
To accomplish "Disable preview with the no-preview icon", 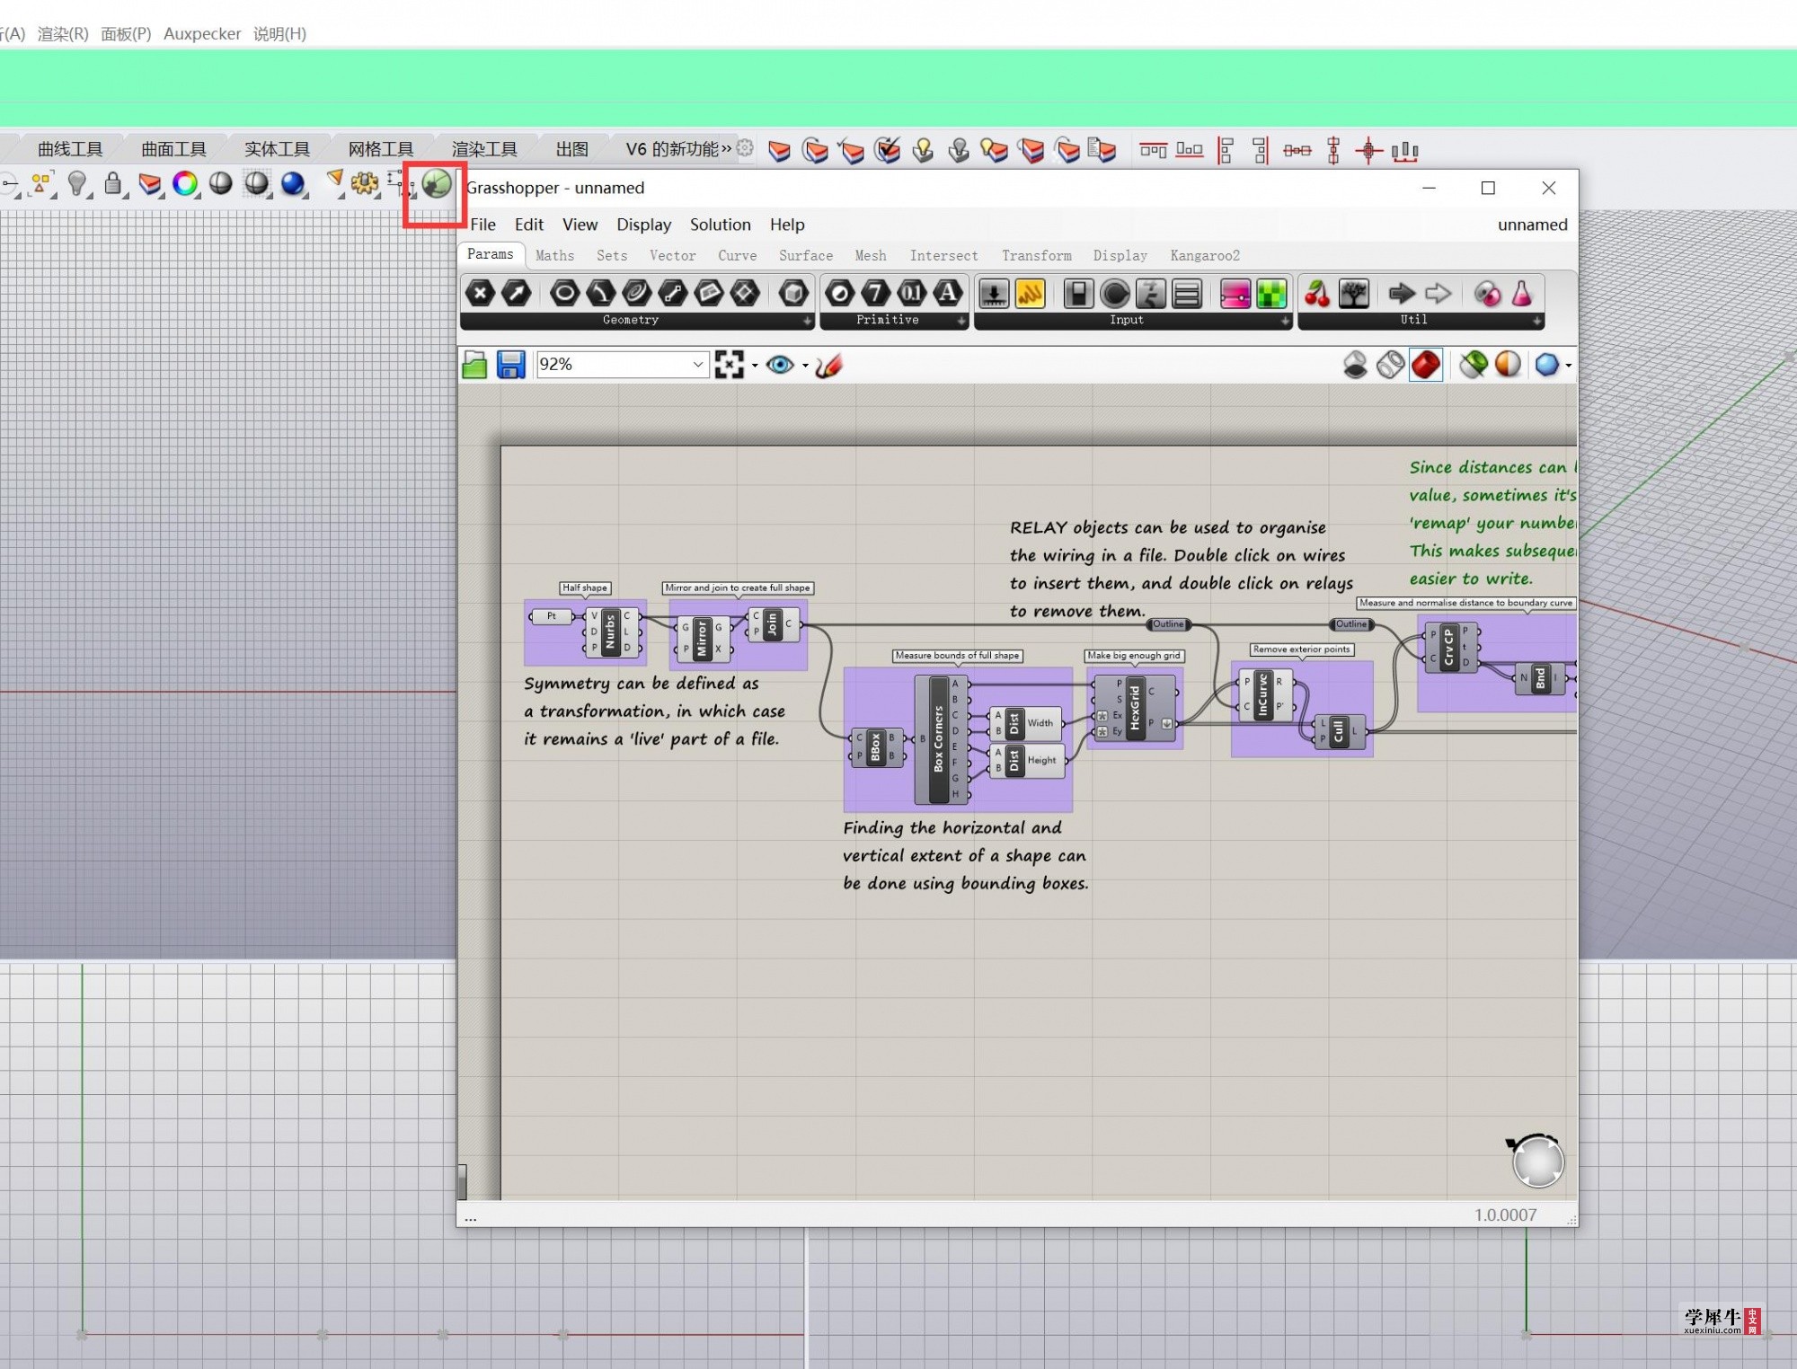I will (1355, 365).
